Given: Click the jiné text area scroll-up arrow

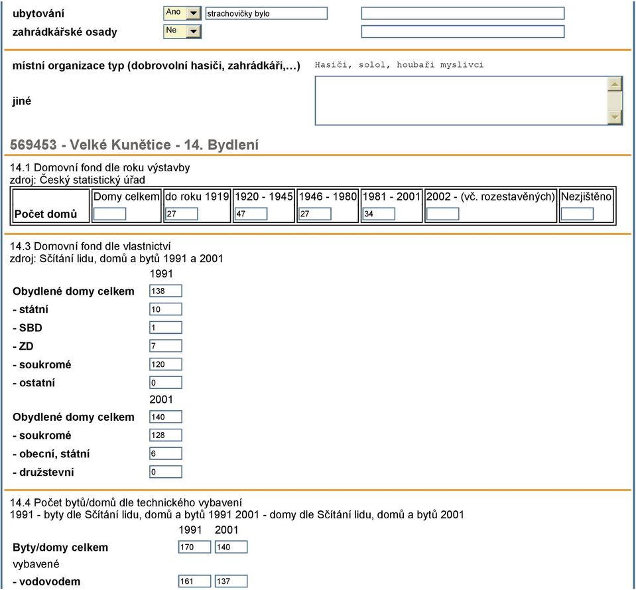Looking at the screenshot, I should point(615,84).
